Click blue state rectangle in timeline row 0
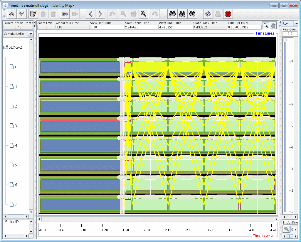 coord(80,67)
